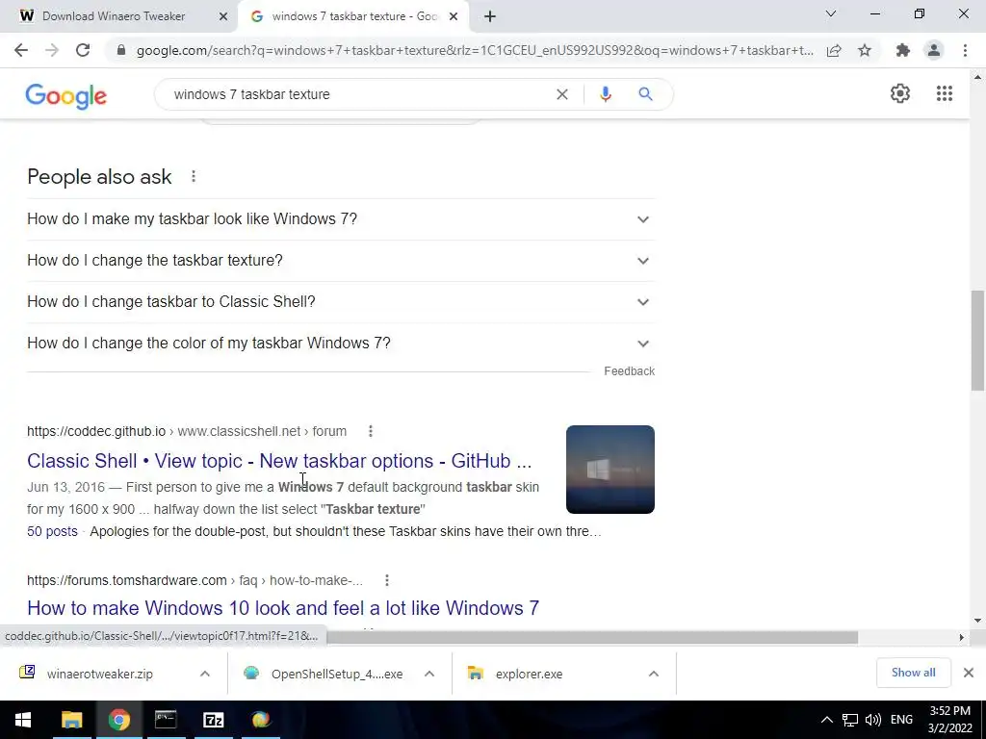986x739 pixels.
Task: Bookmark this page with the star
Action: point(865,50)
